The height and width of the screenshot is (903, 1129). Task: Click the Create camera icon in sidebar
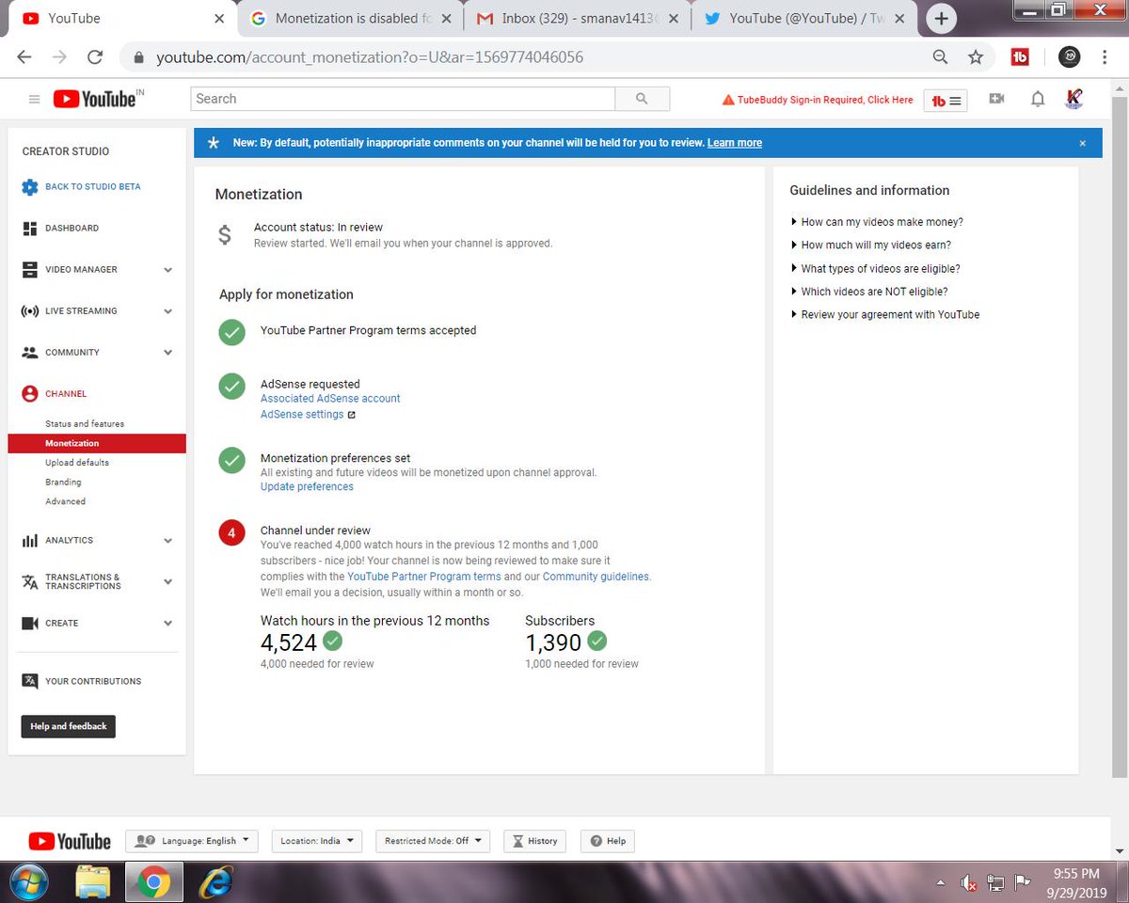click(29, 623)
